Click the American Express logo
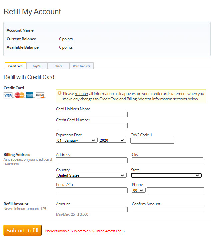This screenshot has width=214, height=239. pos(30,95)
